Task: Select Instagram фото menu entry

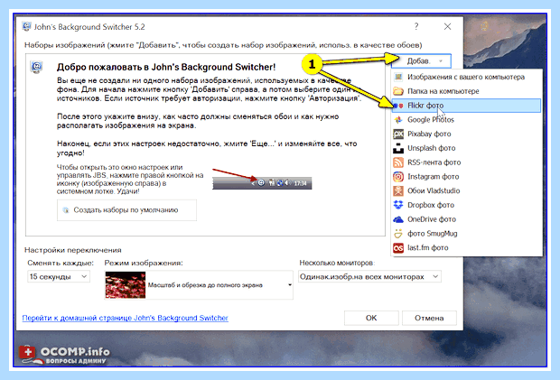Action: coord(466,177)
